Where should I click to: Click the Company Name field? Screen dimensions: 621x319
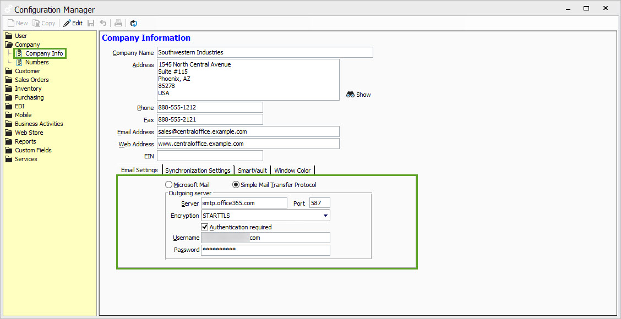click(265, 52)
